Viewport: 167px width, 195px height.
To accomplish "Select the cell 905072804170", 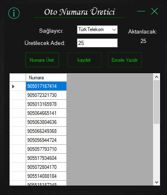I will click(x=46, y=167).
